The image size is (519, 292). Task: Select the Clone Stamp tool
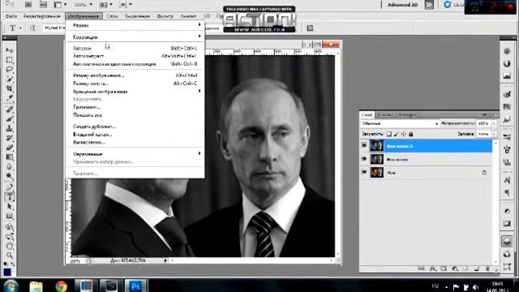[9, 128]
